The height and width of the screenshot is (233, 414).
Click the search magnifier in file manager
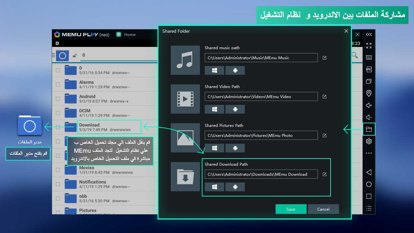point(355,55)
